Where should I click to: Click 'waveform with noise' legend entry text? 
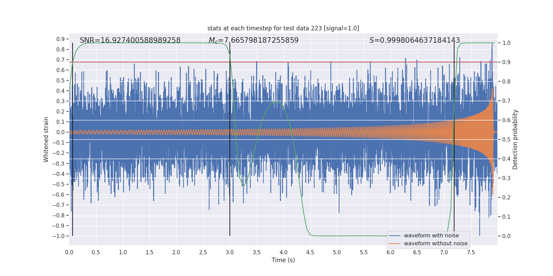431,236
